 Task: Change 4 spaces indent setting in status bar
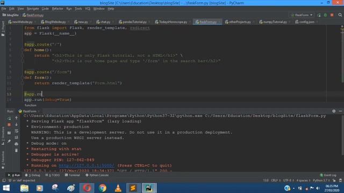(303, 180)
